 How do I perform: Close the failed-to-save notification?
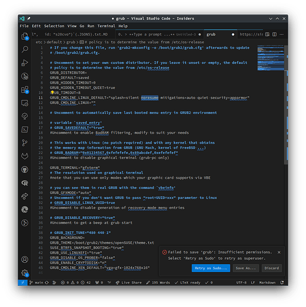point(279,252)
